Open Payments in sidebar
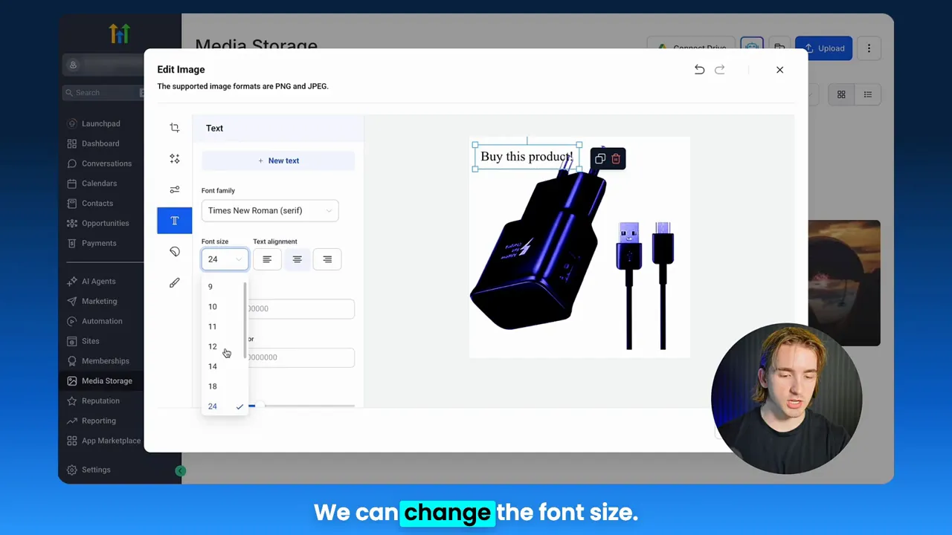The height and width of the screenshot is (535, 952). coord(100,244)
